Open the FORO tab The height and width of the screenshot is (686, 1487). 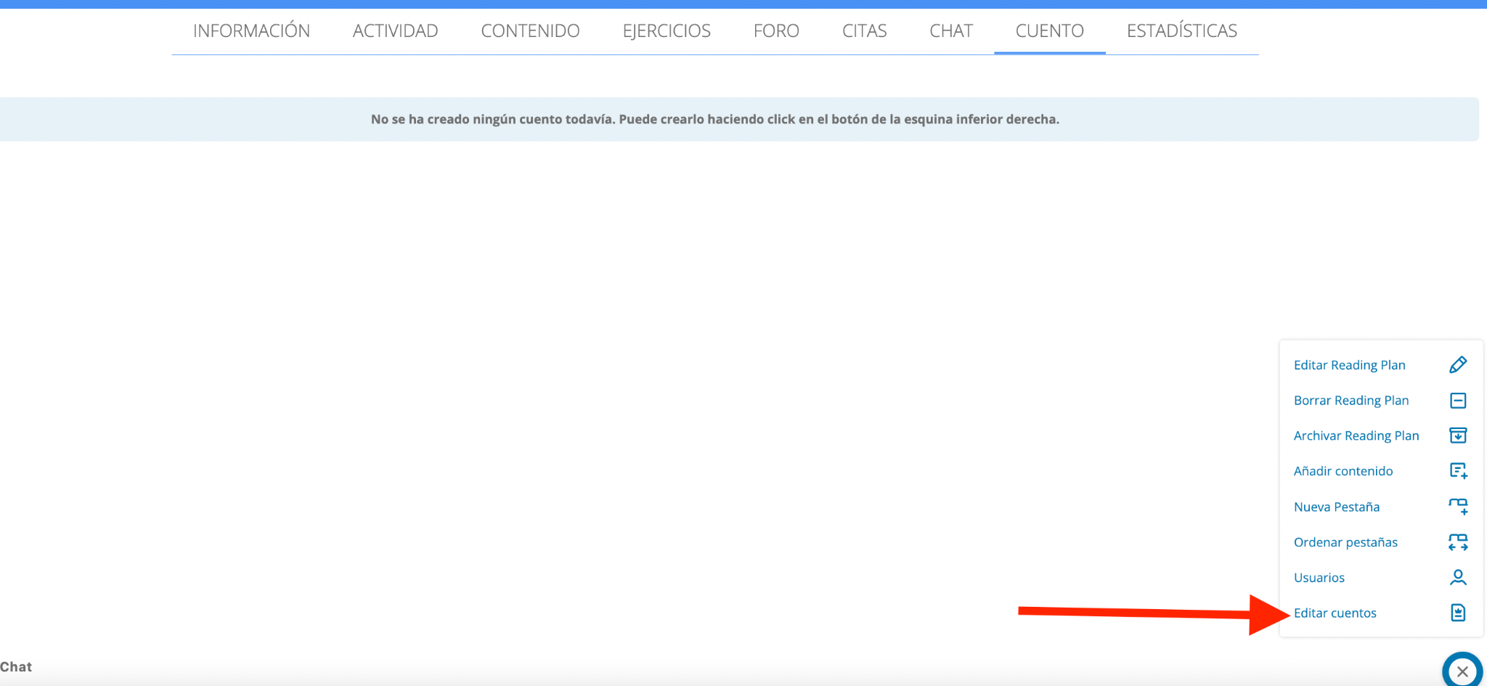point(776,30)
